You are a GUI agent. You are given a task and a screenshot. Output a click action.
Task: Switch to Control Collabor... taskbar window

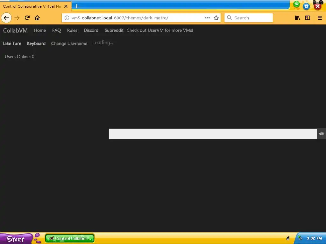70,238
